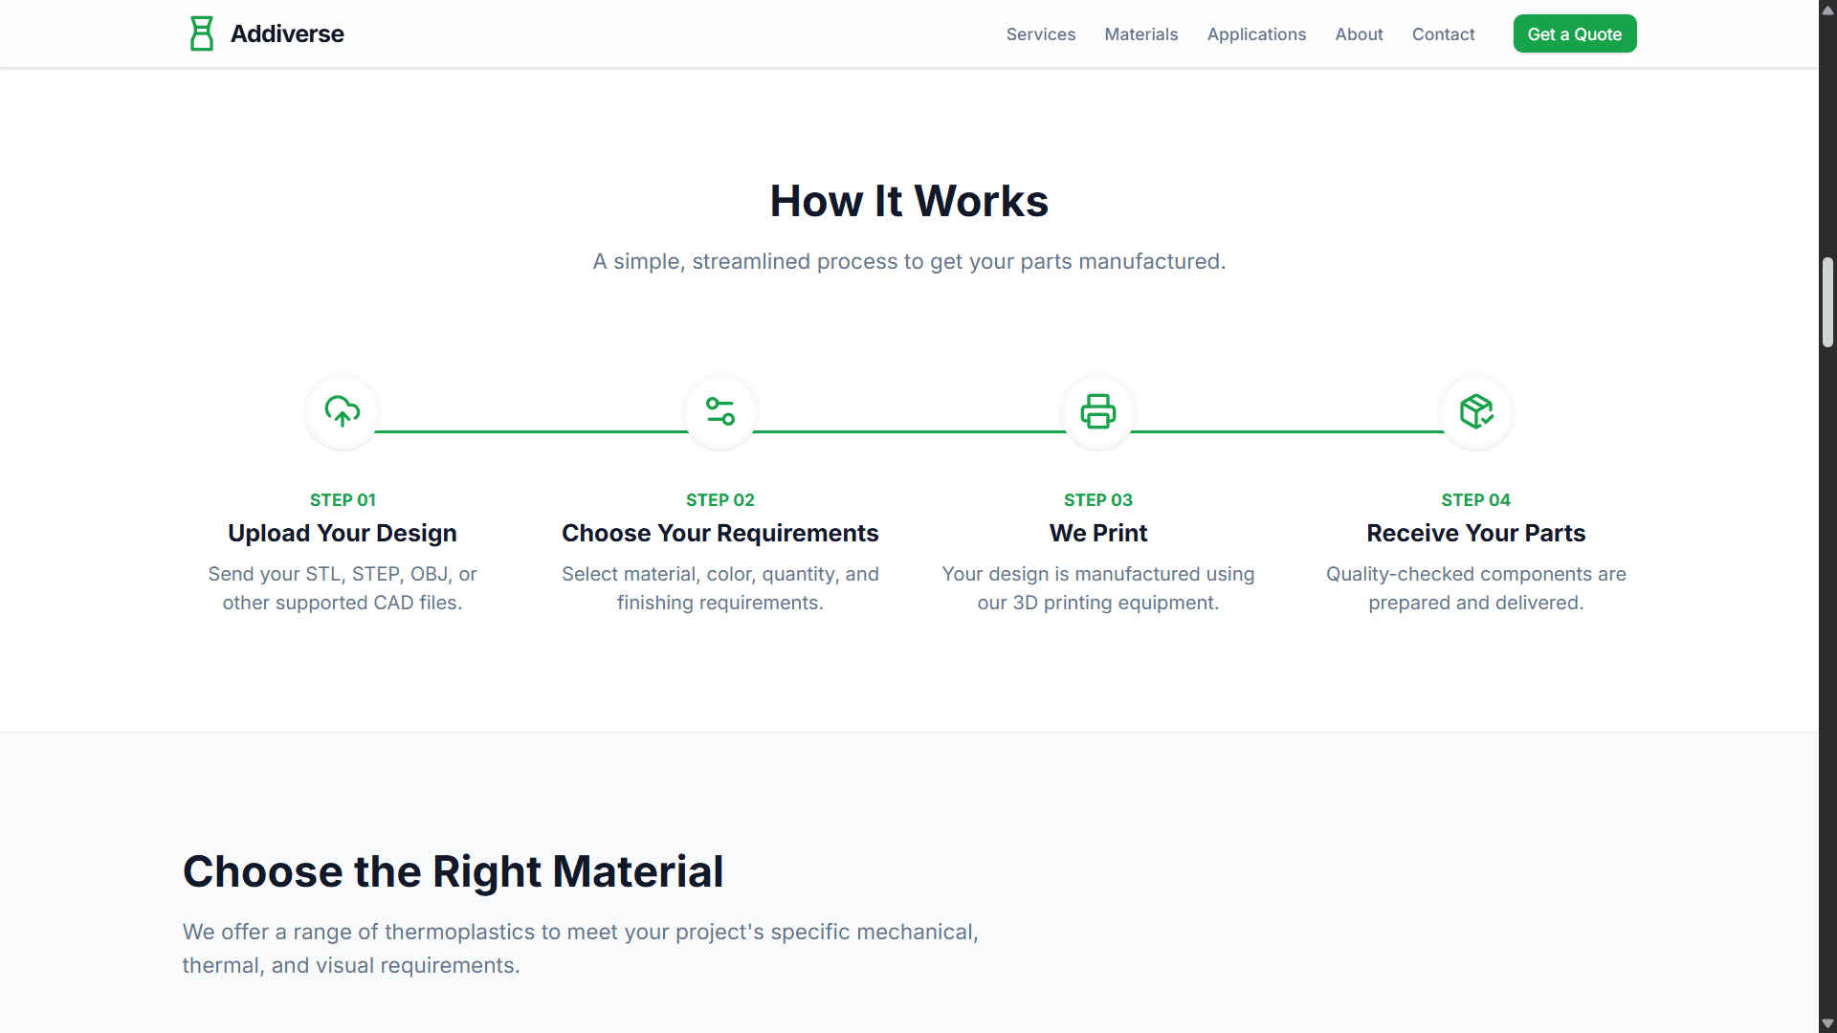Open the About nav link
This screenshot has width=1837, height=1033.
tap(1359, 34)
